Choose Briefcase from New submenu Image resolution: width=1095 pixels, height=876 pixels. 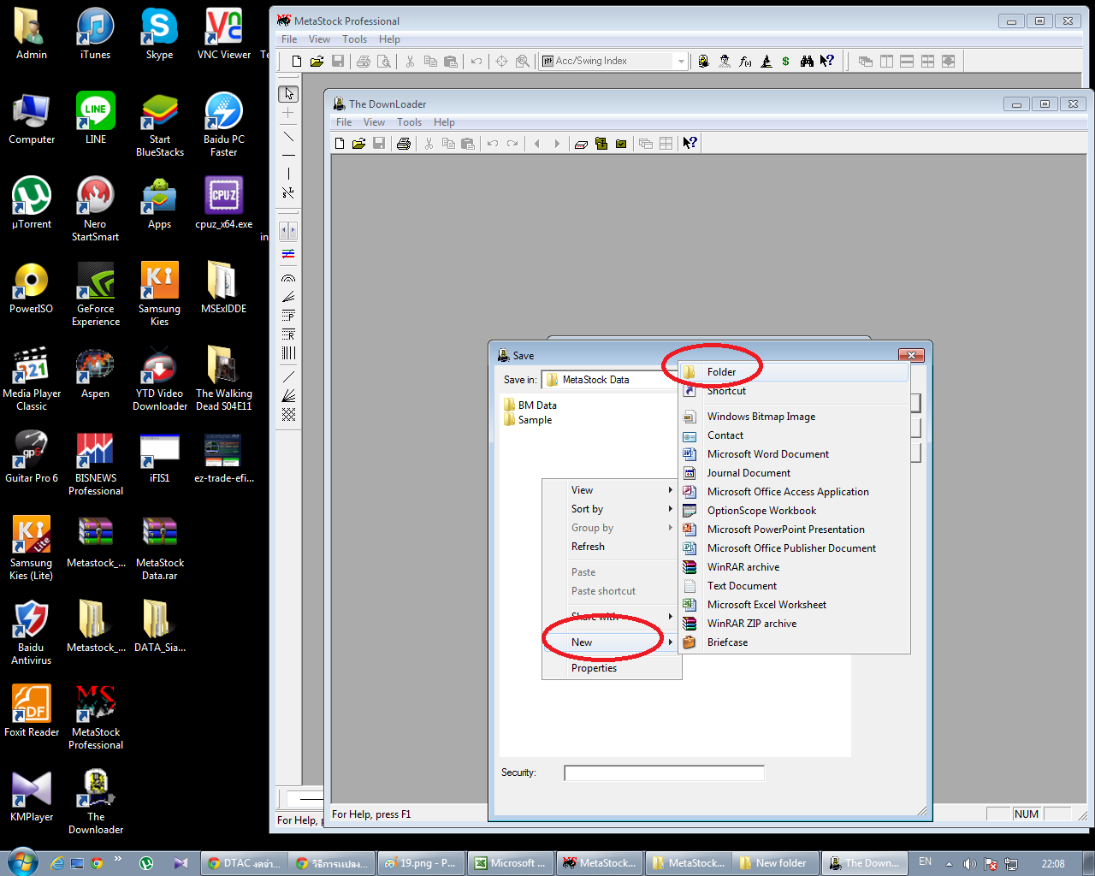tap(794, 642)
